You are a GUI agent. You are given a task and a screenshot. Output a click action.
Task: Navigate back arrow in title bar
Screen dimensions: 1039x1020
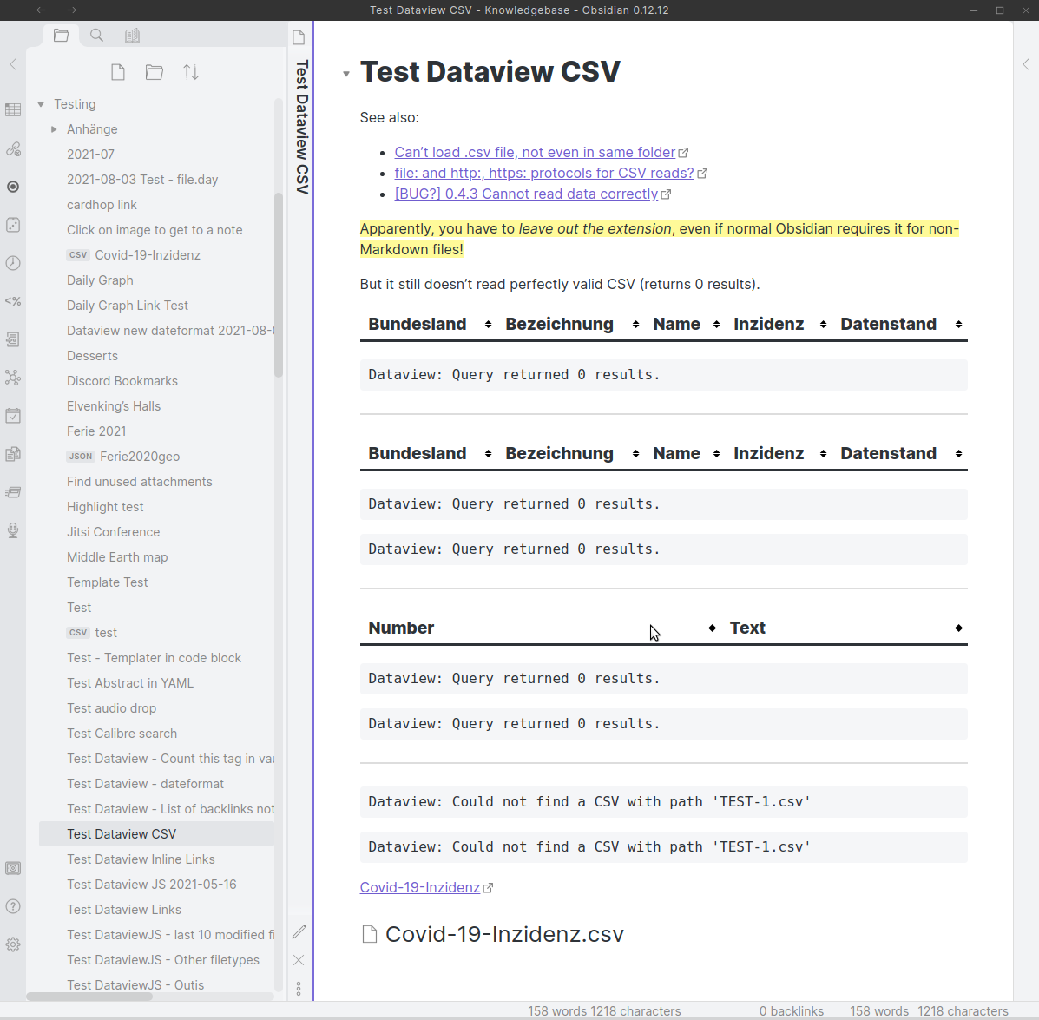tap(41, 10)
